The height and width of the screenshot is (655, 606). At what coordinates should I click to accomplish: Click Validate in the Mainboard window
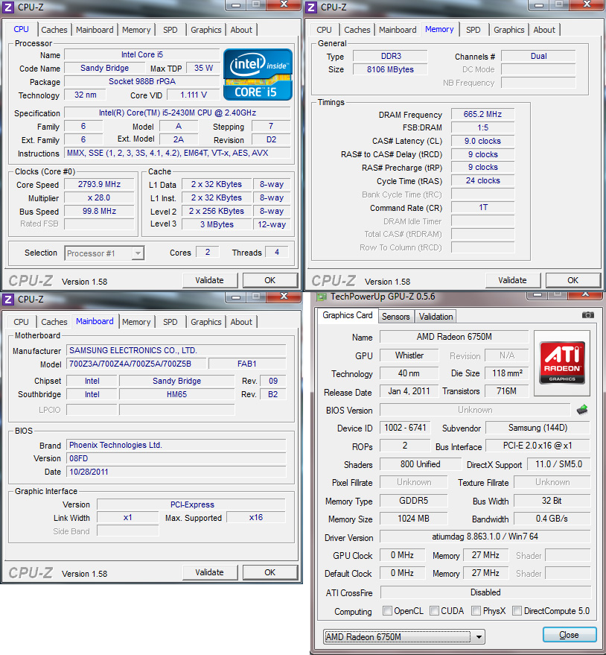209,572
